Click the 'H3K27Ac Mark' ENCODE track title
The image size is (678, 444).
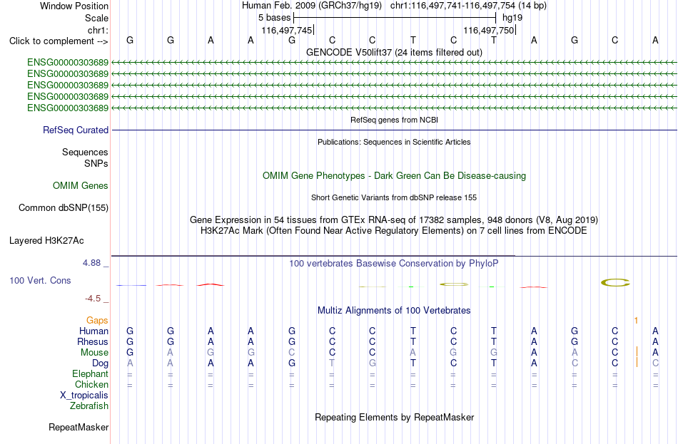394,231
